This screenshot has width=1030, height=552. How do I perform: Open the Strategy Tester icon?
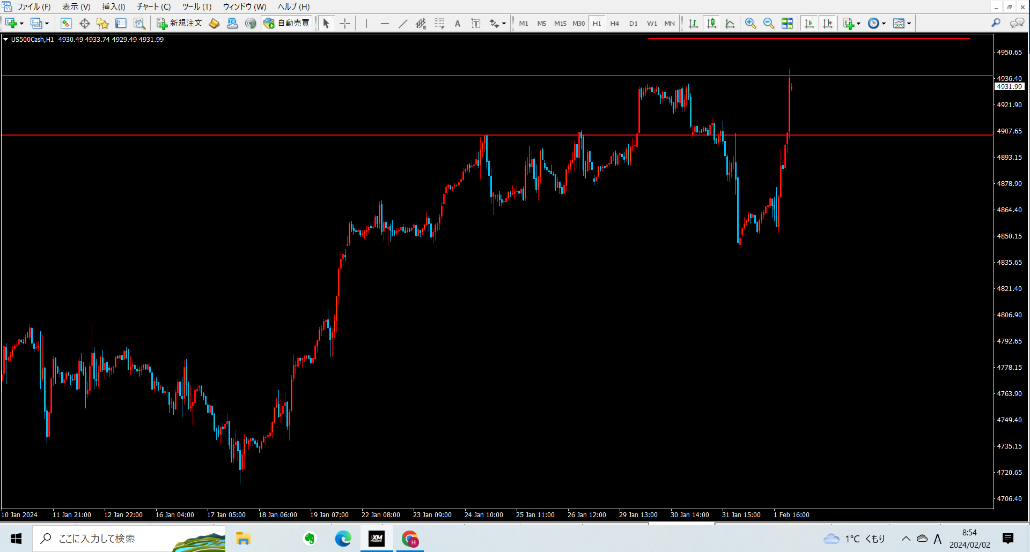[x=139, y=23]
